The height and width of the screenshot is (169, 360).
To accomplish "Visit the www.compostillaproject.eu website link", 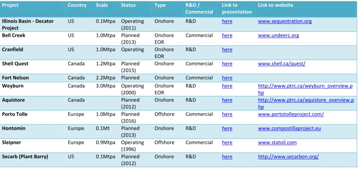I will 289,128.
